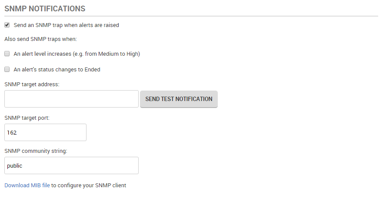
Task: Click the "An alert's status changes to Ended" label
Action: tap(57, 69)
